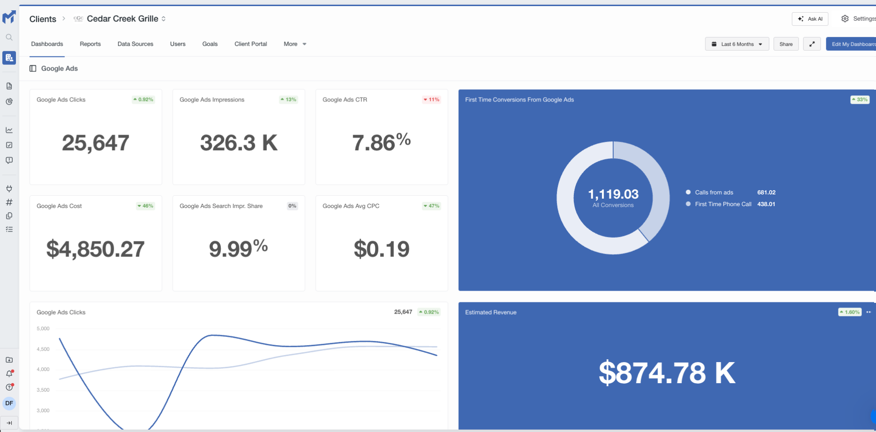Screen dimensions: 876x432
Task: Click the search icon in left sidebar
Action: pyautogui.click(x=9, y=37)
